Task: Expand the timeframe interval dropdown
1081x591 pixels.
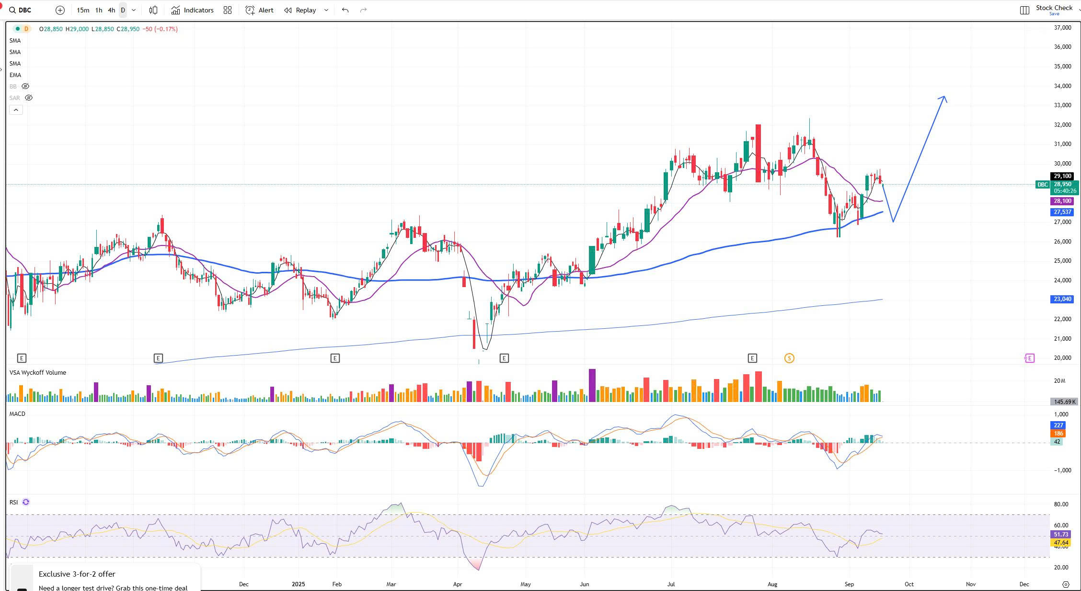Action: [134, 10]
